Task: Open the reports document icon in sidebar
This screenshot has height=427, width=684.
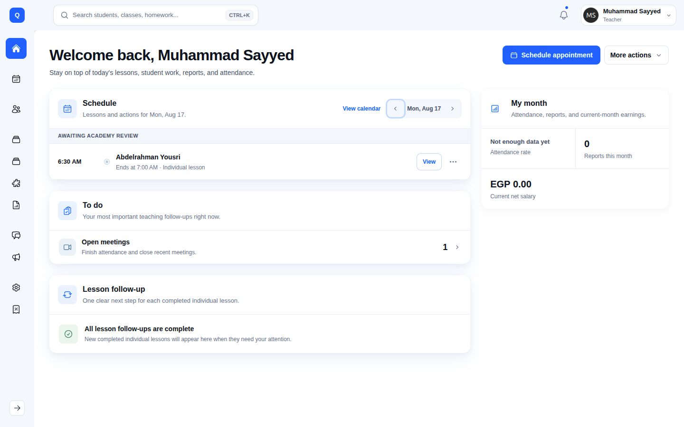Action: pyautogui.click(x=16, y=205)
